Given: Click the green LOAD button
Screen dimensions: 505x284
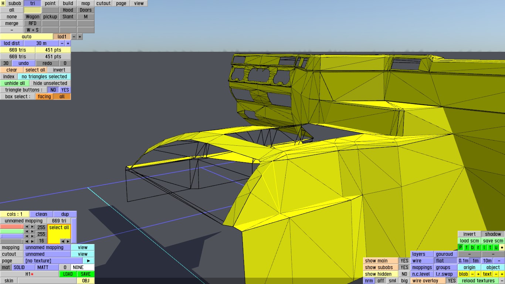Looking at the screenshot, I should click(x=68, y=274).
